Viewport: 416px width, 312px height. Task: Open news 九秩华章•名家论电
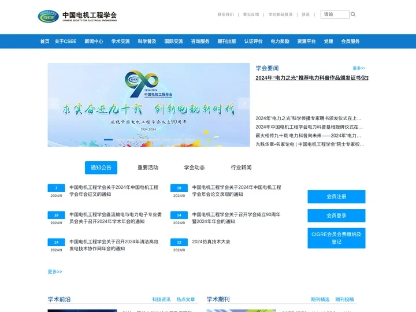tap(310, 144)
